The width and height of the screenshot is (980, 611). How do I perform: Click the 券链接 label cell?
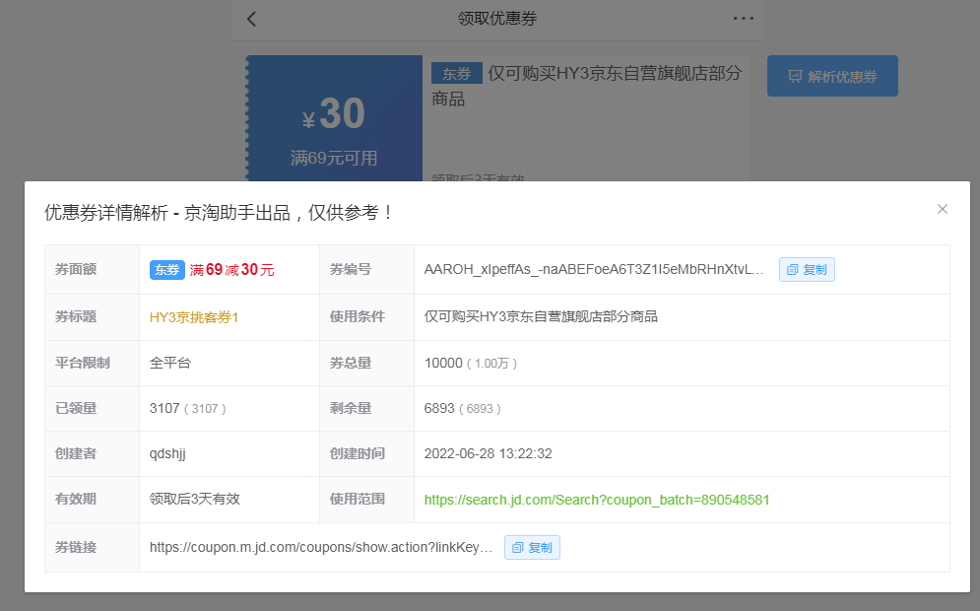(92, 547)
